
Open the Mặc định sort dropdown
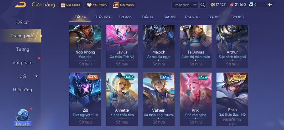[184, 5]
